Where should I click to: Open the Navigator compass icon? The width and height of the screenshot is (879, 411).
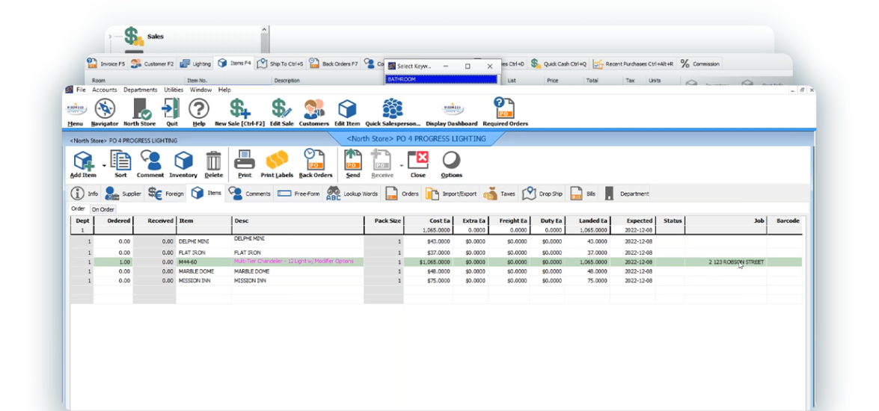(105, 112)
